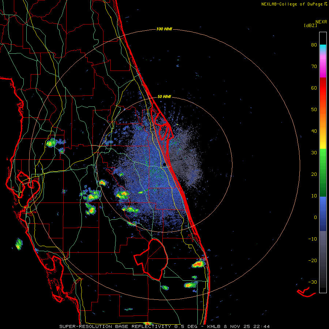Click the NEXLAB-College of DuPage credit text
Viewport: 329px width, 329px height.
coord(292,4)
